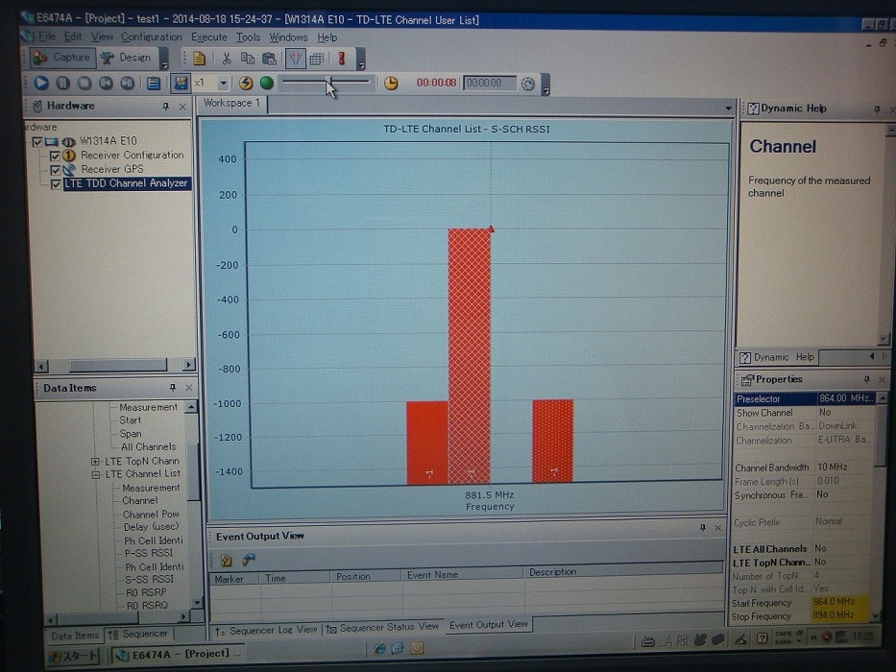Click the Stop playback button
Screen dimensions: 896x672
(85, 84)
